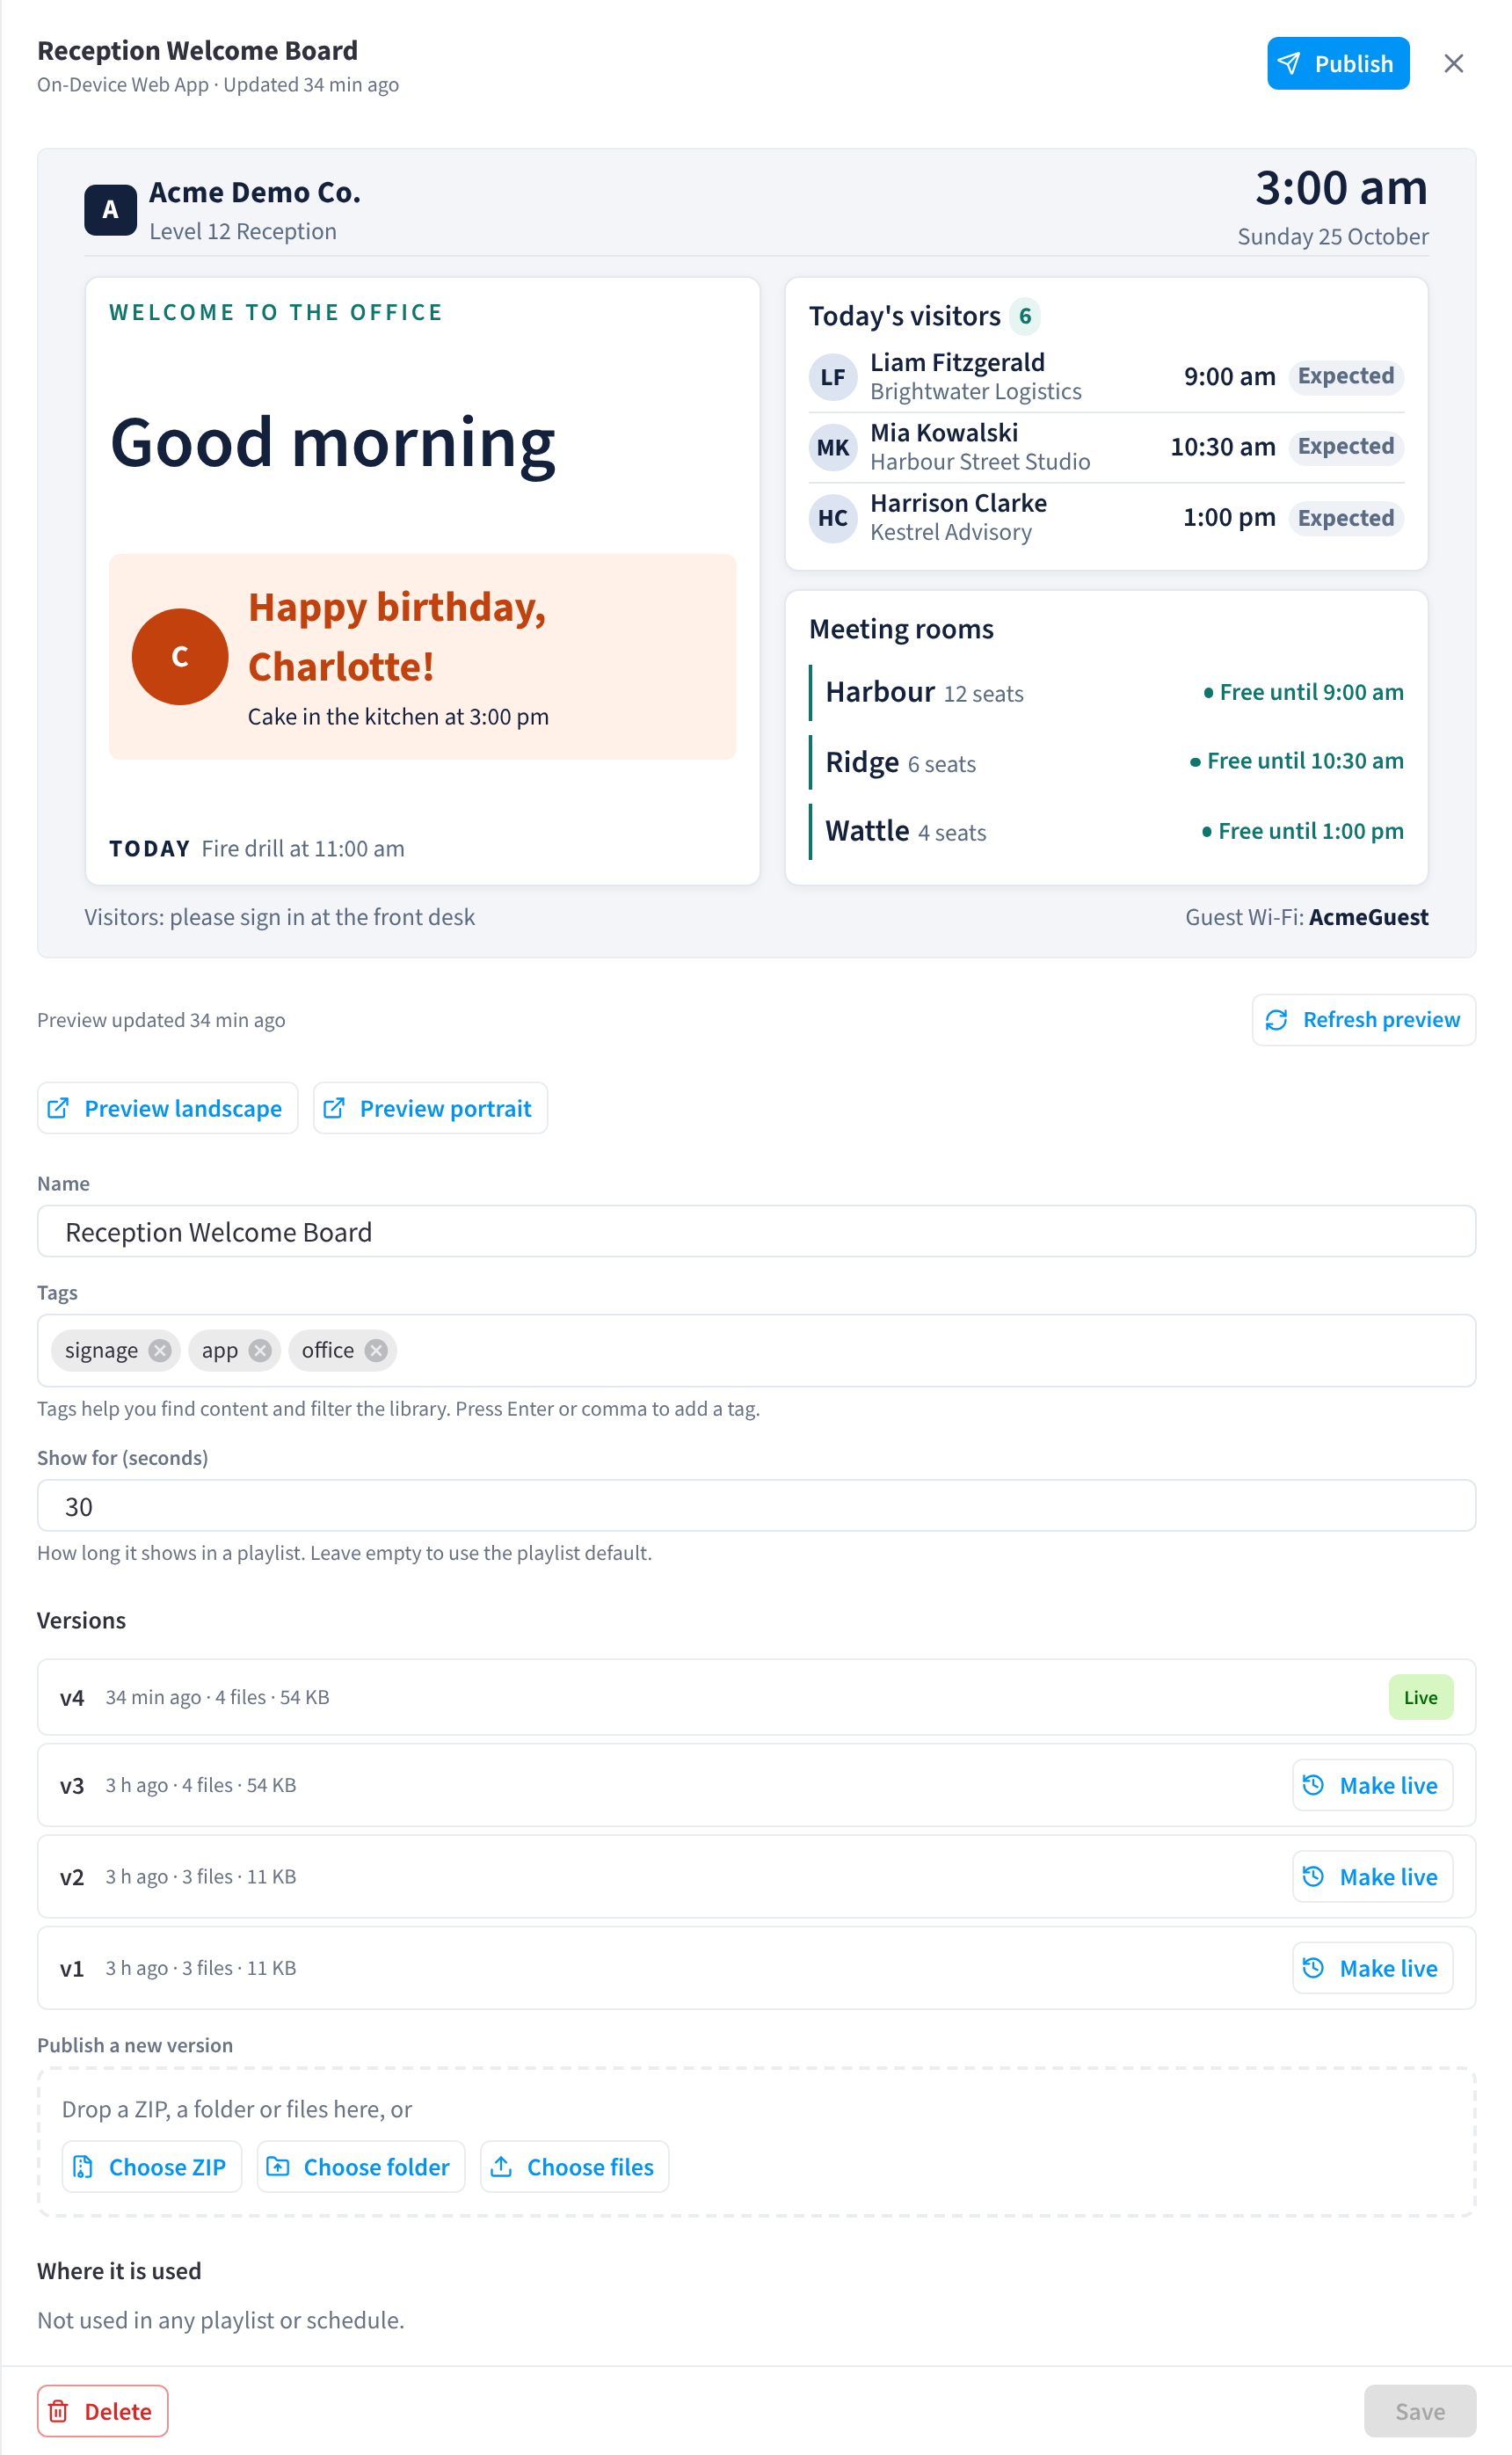
Task: Click Choose ZIP
Action: coord(152,2166)
